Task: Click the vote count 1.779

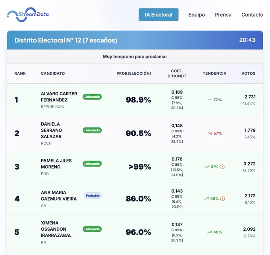Action: pyautogui.click(x=250, y=130)
